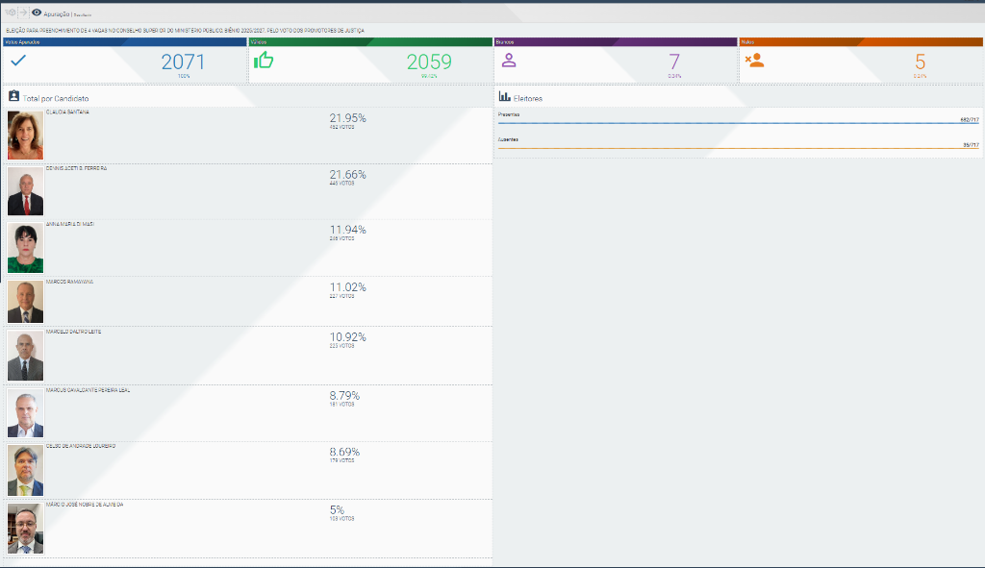
Task: Click the bar chart icon beside Eleitores
Action: [504, 97]
